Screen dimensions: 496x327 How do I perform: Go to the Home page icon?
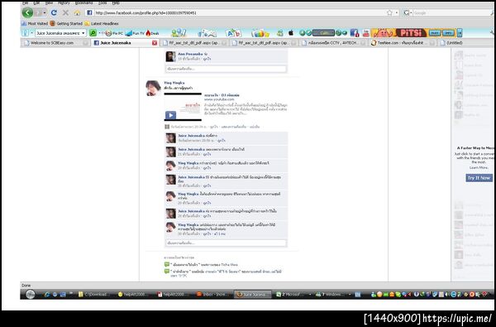coord(77,12)
